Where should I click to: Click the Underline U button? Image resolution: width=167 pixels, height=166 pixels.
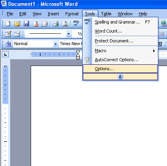pos(160,44)
